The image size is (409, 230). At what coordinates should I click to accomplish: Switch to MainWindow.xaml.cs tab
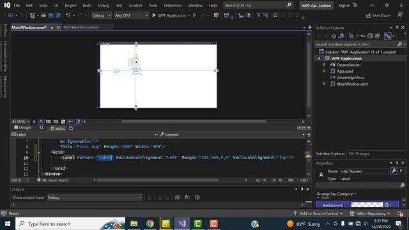(x=81, y=27)
